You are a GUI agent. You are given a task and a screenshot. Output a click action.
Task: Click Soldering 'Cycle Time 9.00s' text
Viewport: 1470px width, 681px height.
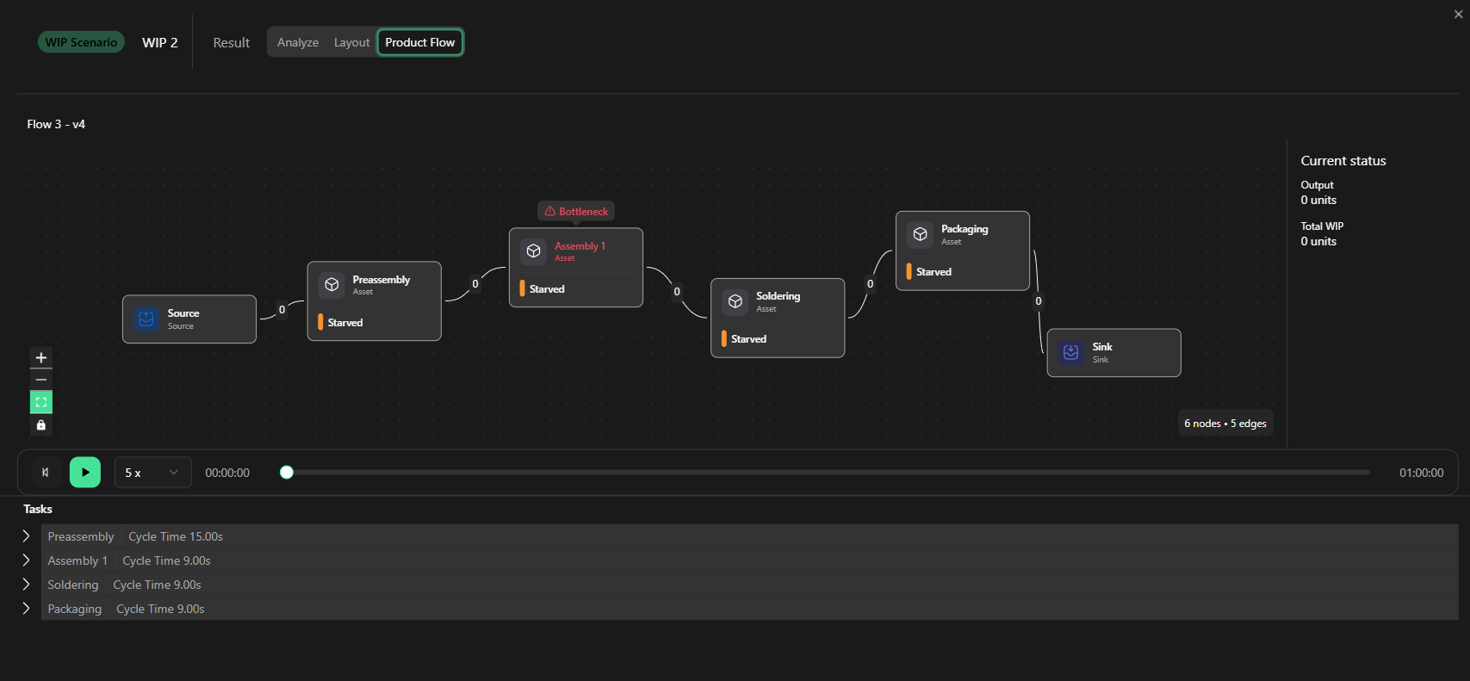click(157, 585)
